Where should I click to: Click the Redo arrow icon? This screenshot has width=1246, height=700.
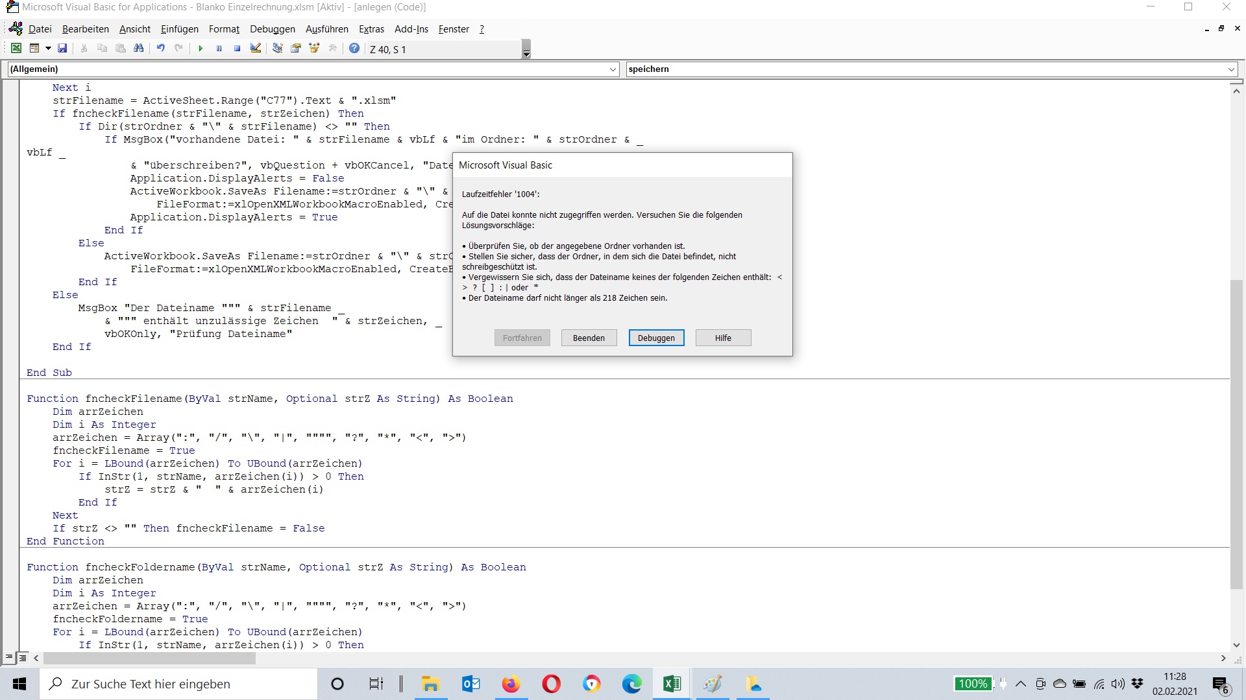click(x=178, y=49)
